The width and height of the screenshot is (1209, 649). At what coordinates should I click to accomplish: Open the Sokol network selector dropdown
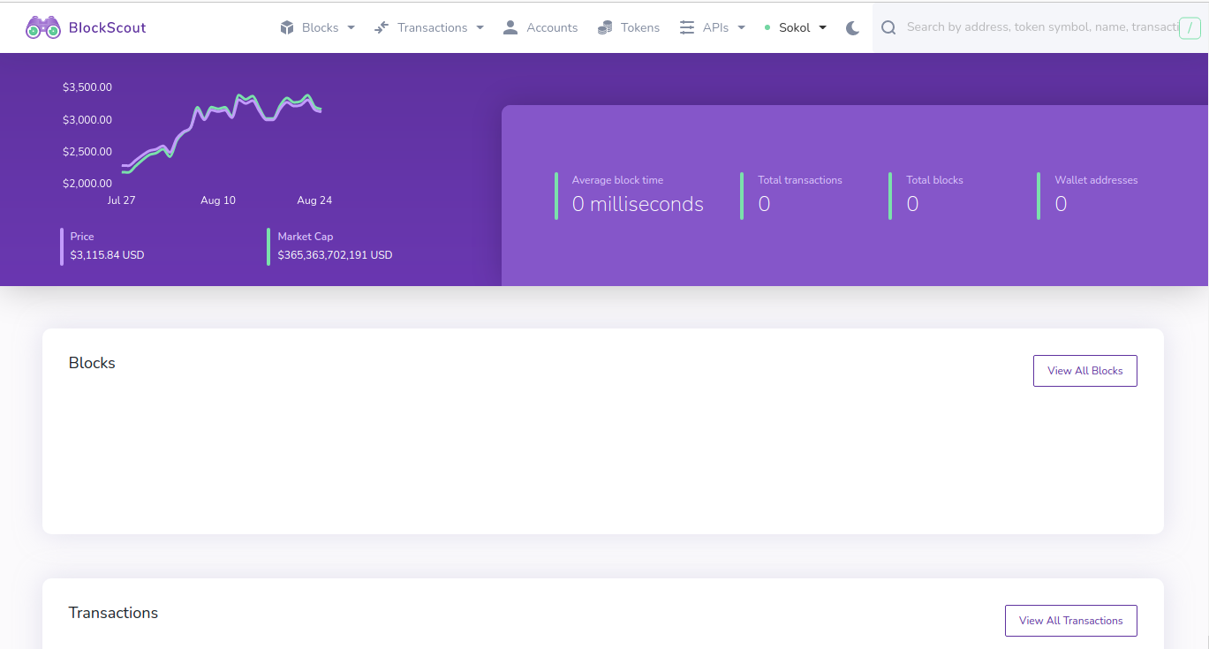pos(820,27)
